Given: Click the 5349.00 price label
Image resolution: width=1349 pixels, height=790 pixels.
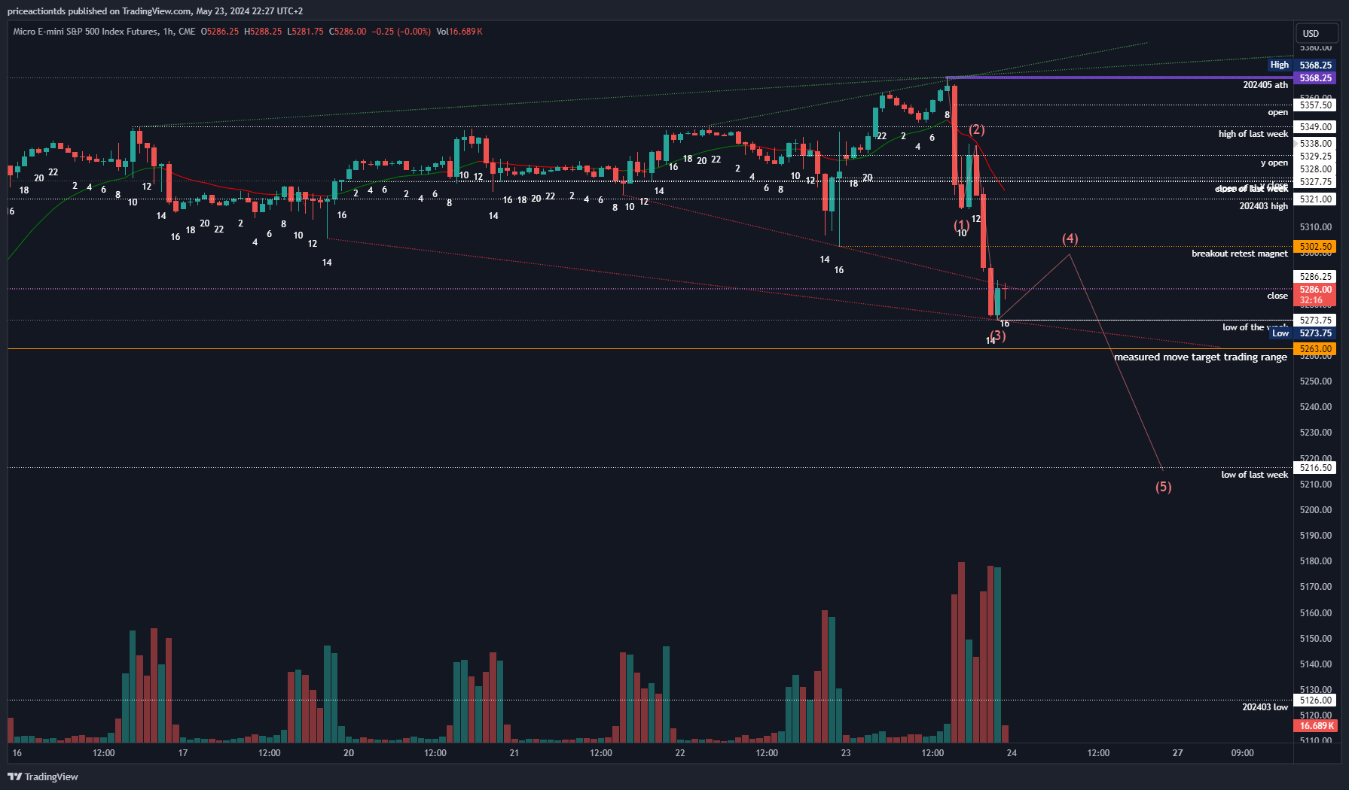Looking at the screenshot, I should [x=1315, y=127].
